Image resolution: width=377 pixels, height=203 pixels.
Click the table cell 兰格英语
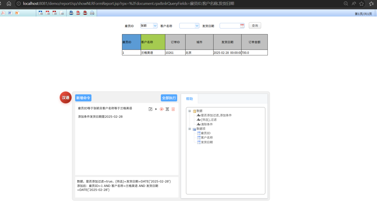click(153, 52)
